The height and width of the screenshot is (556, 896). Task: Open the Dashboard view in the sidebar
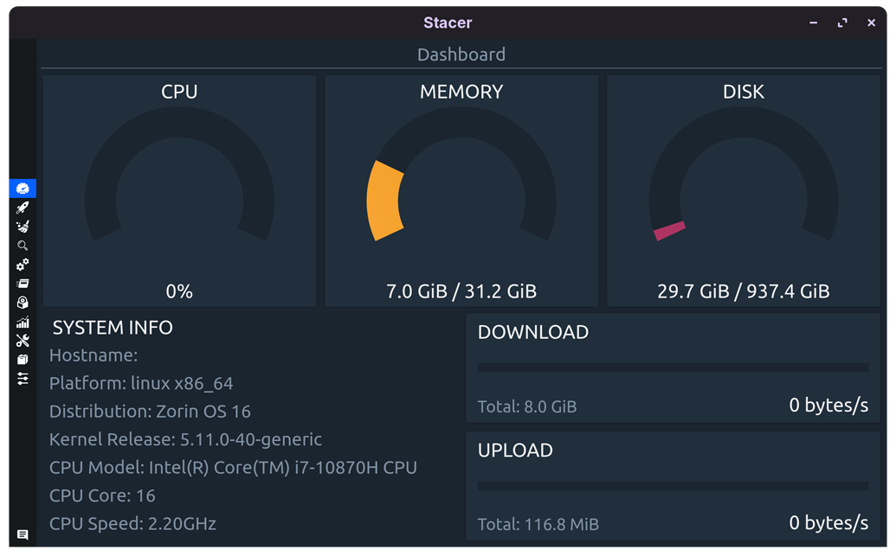tap(22, 189)
